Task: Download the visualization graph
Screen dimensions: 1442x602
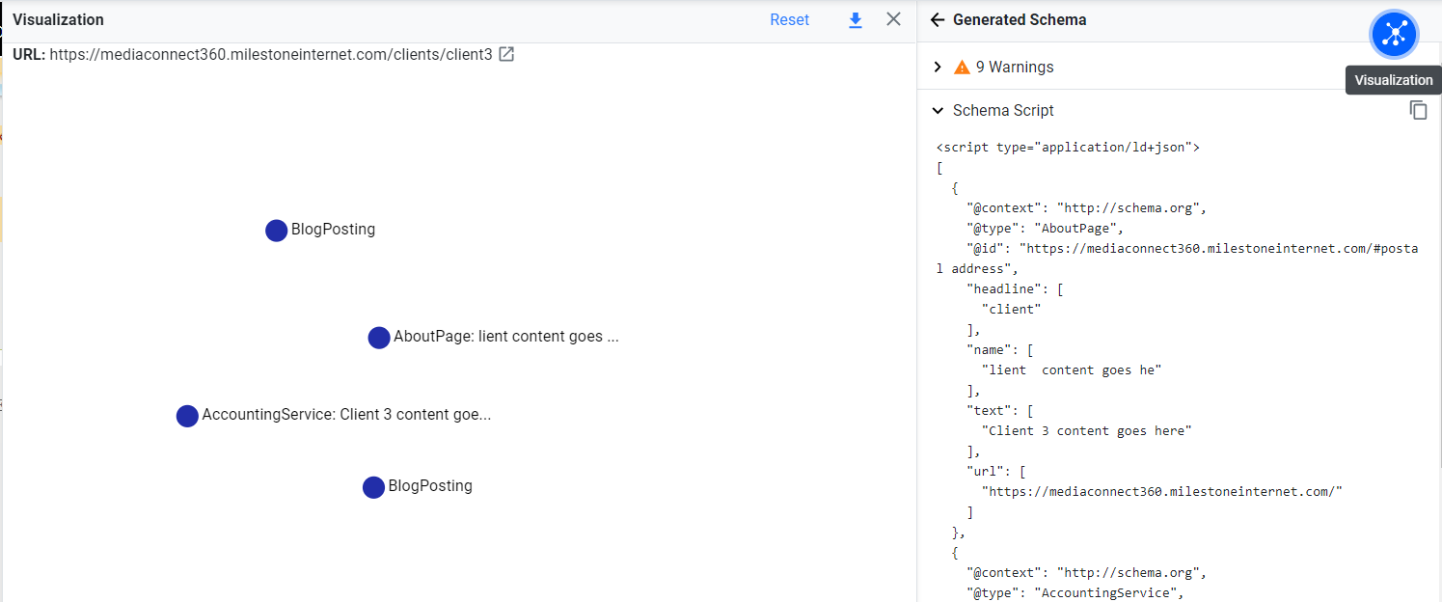Action: (855, 20)
